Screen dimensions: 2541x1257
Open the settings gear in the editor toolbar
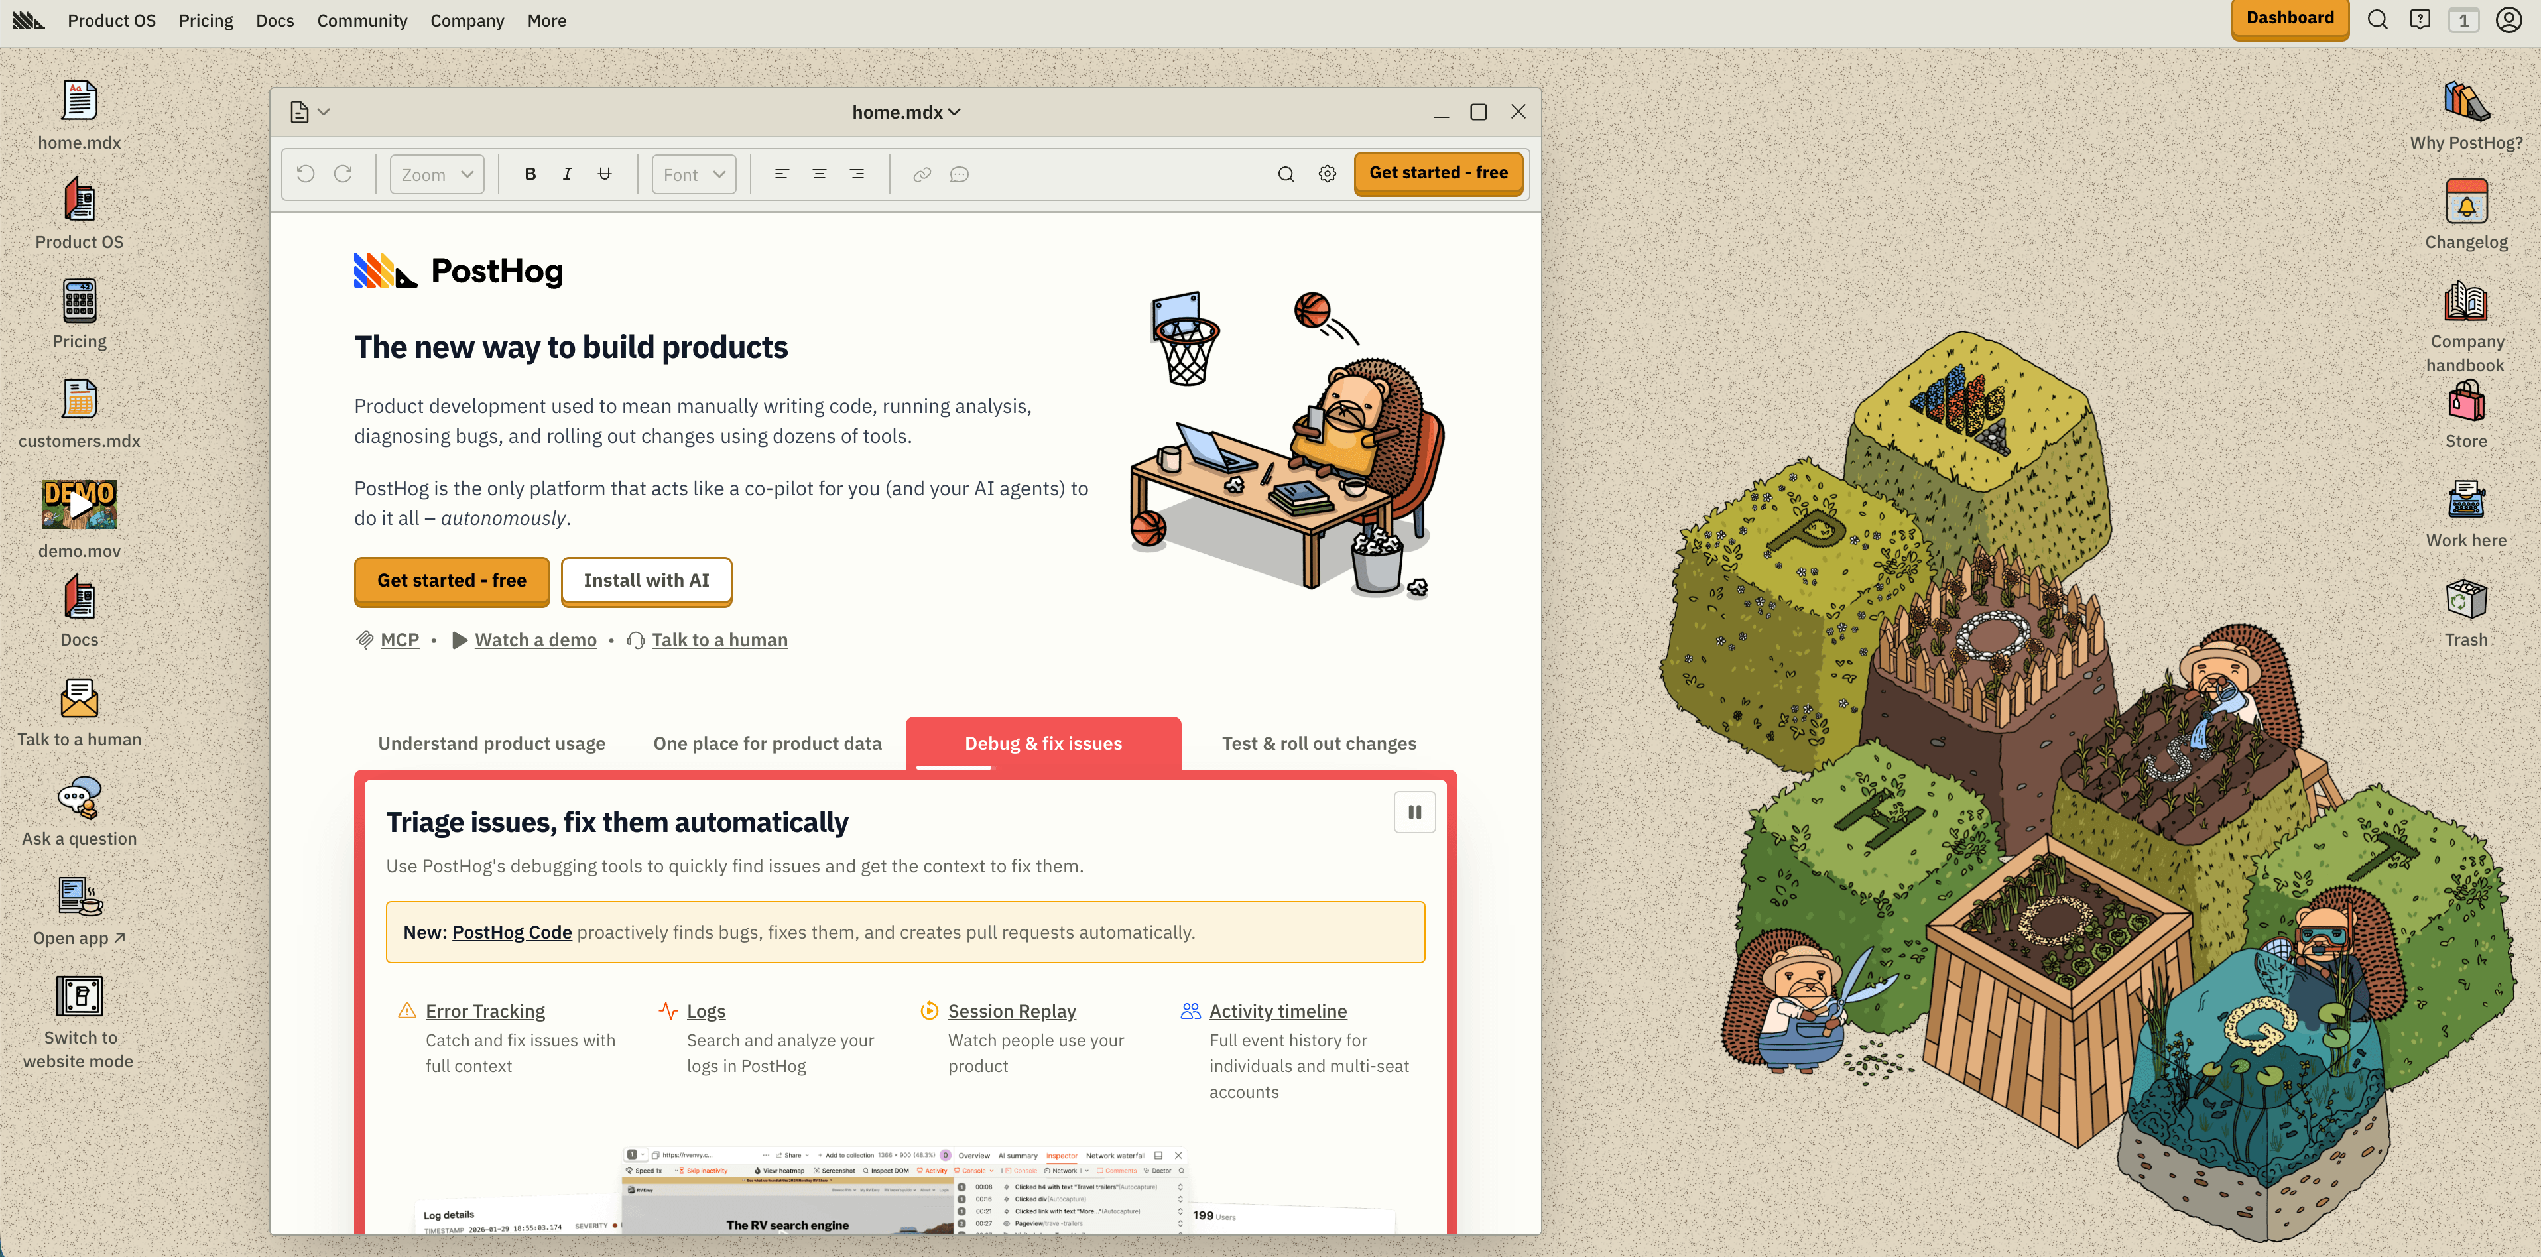point(1328,174)
